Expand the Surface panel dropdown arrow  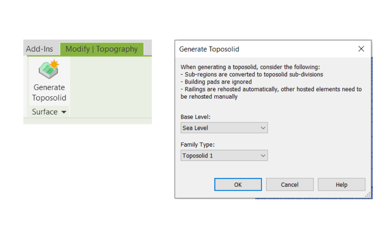pos(63,112)
